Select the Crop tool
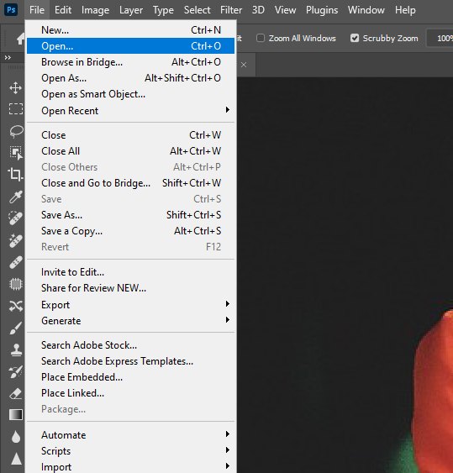The width and height of the screenshot is (453, 473). click(x=15, y=175)
